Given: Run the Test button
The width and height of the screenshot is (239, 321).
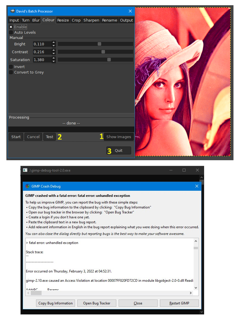Looking at the screenshot, I should click(49, 137).
